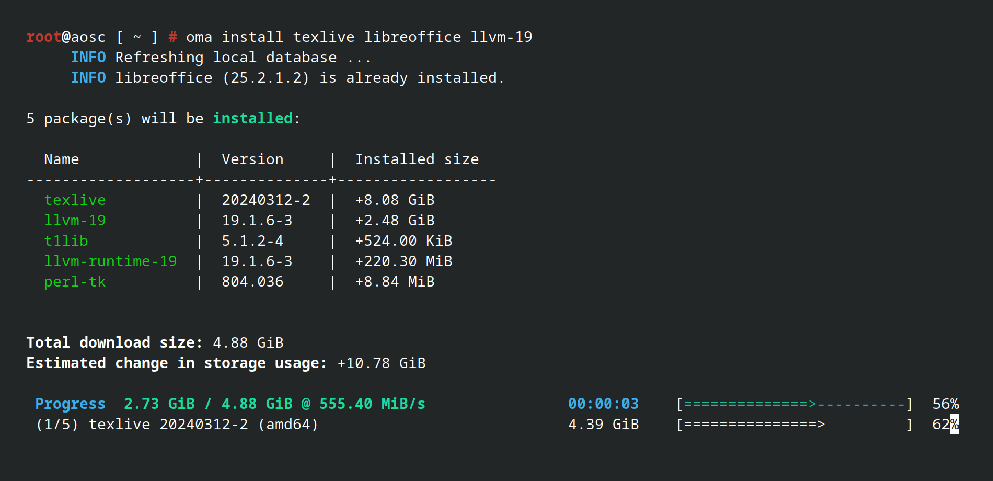Click the llvm-runtime-19 package name
Screen dimensions: 993x481
[110, 261]
